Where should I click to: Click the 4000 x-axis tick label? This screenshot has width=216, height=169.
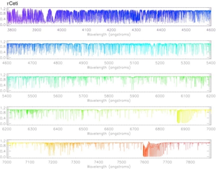[61, 30]
